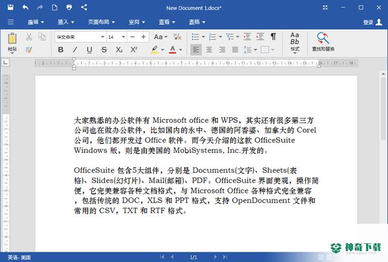The height and width of the screenshot is (262, 388).
Task: Toggle bold formatting
Action: 61,50
